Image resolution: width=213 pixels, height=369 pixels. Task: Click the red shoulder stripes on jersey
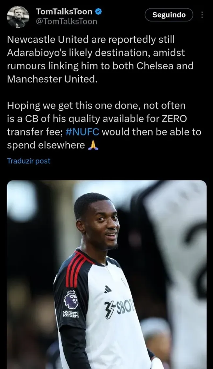[76, 268]
